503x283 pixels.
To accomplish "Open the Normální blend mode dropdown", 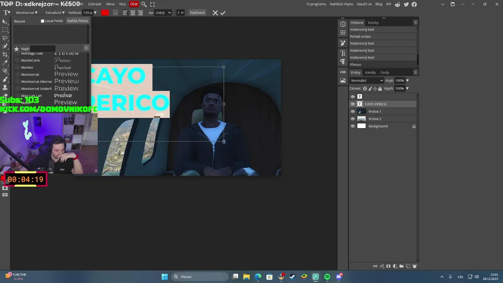I will (x=367, y=81).
